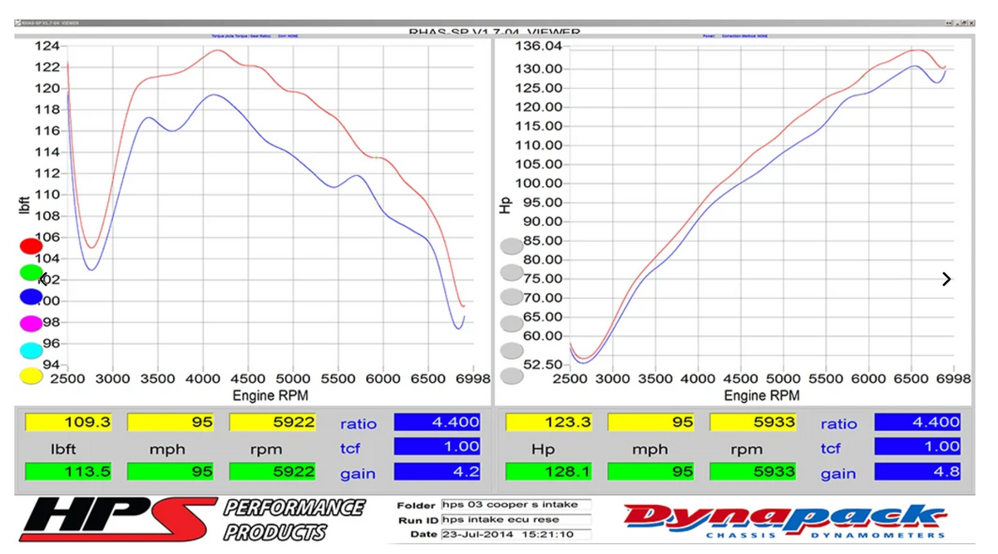Click the green run circle on torque chart
The image size is (998, 554).
[x=31, y=272]
